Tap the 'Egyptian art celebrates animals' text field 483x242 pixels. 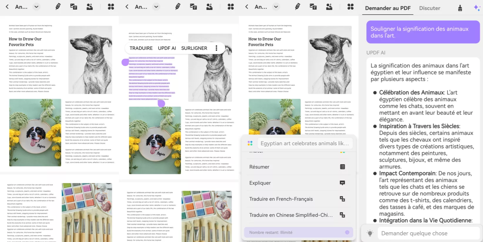[305, 143]
